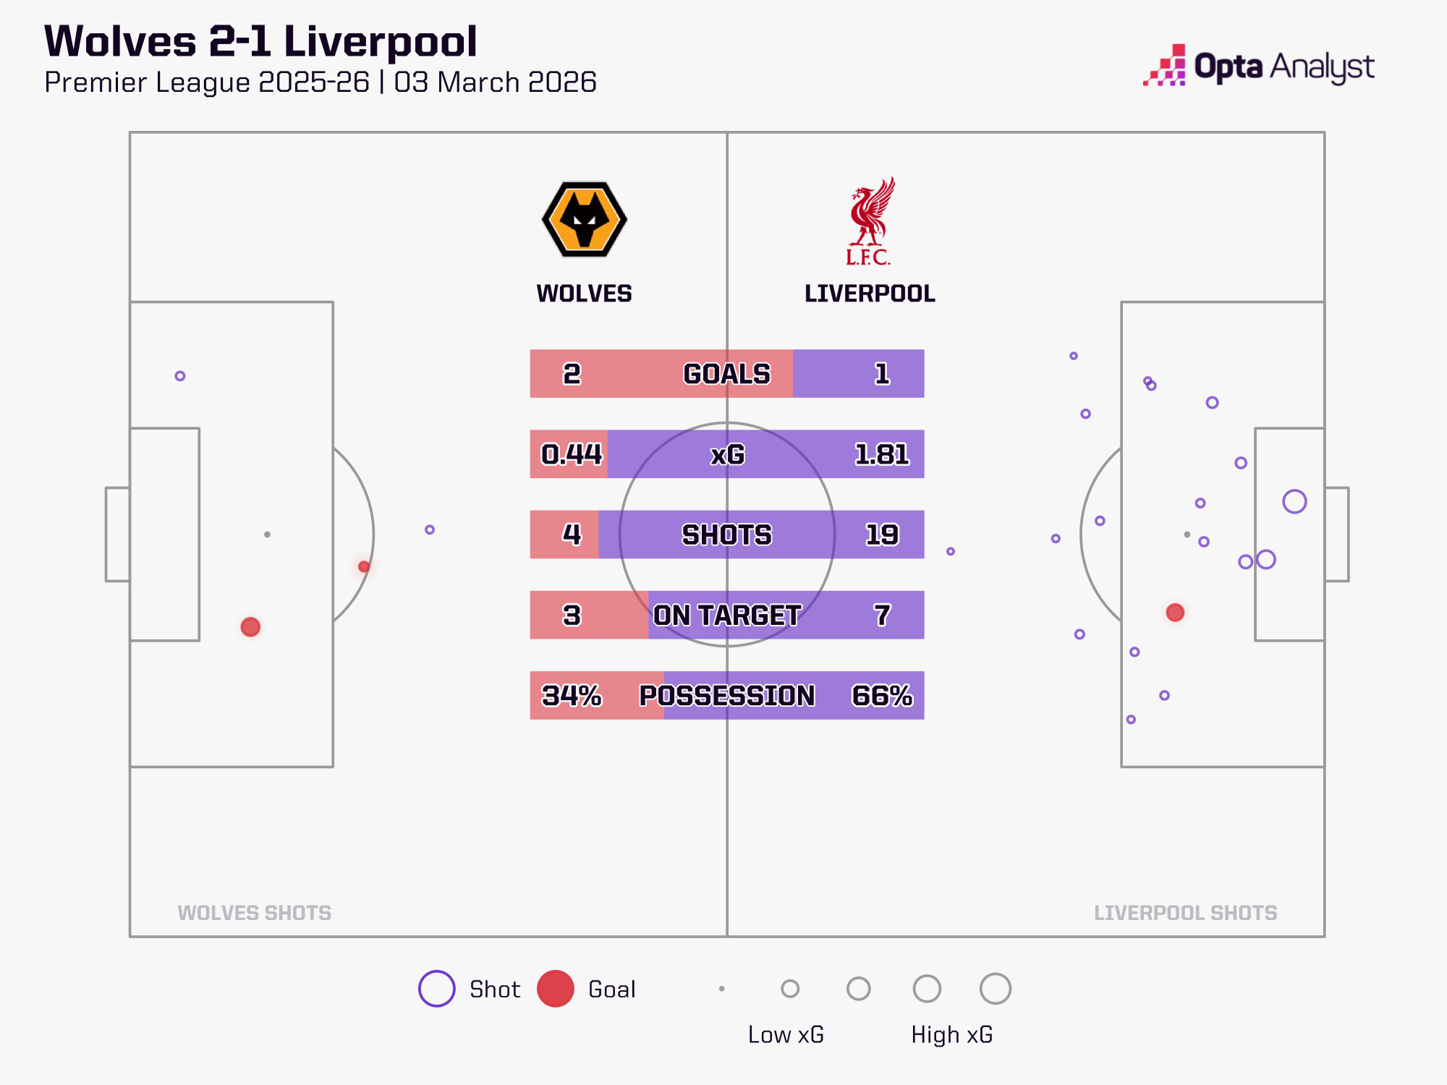Viewport: 1447px width, 1085px height.
Task: Select the SHOTS stat bar
Action: click(x=726, y=535)
